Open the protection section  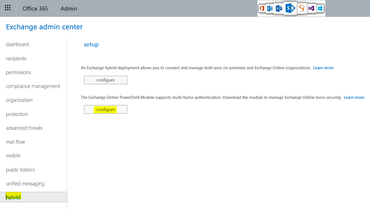coord(17,114)
